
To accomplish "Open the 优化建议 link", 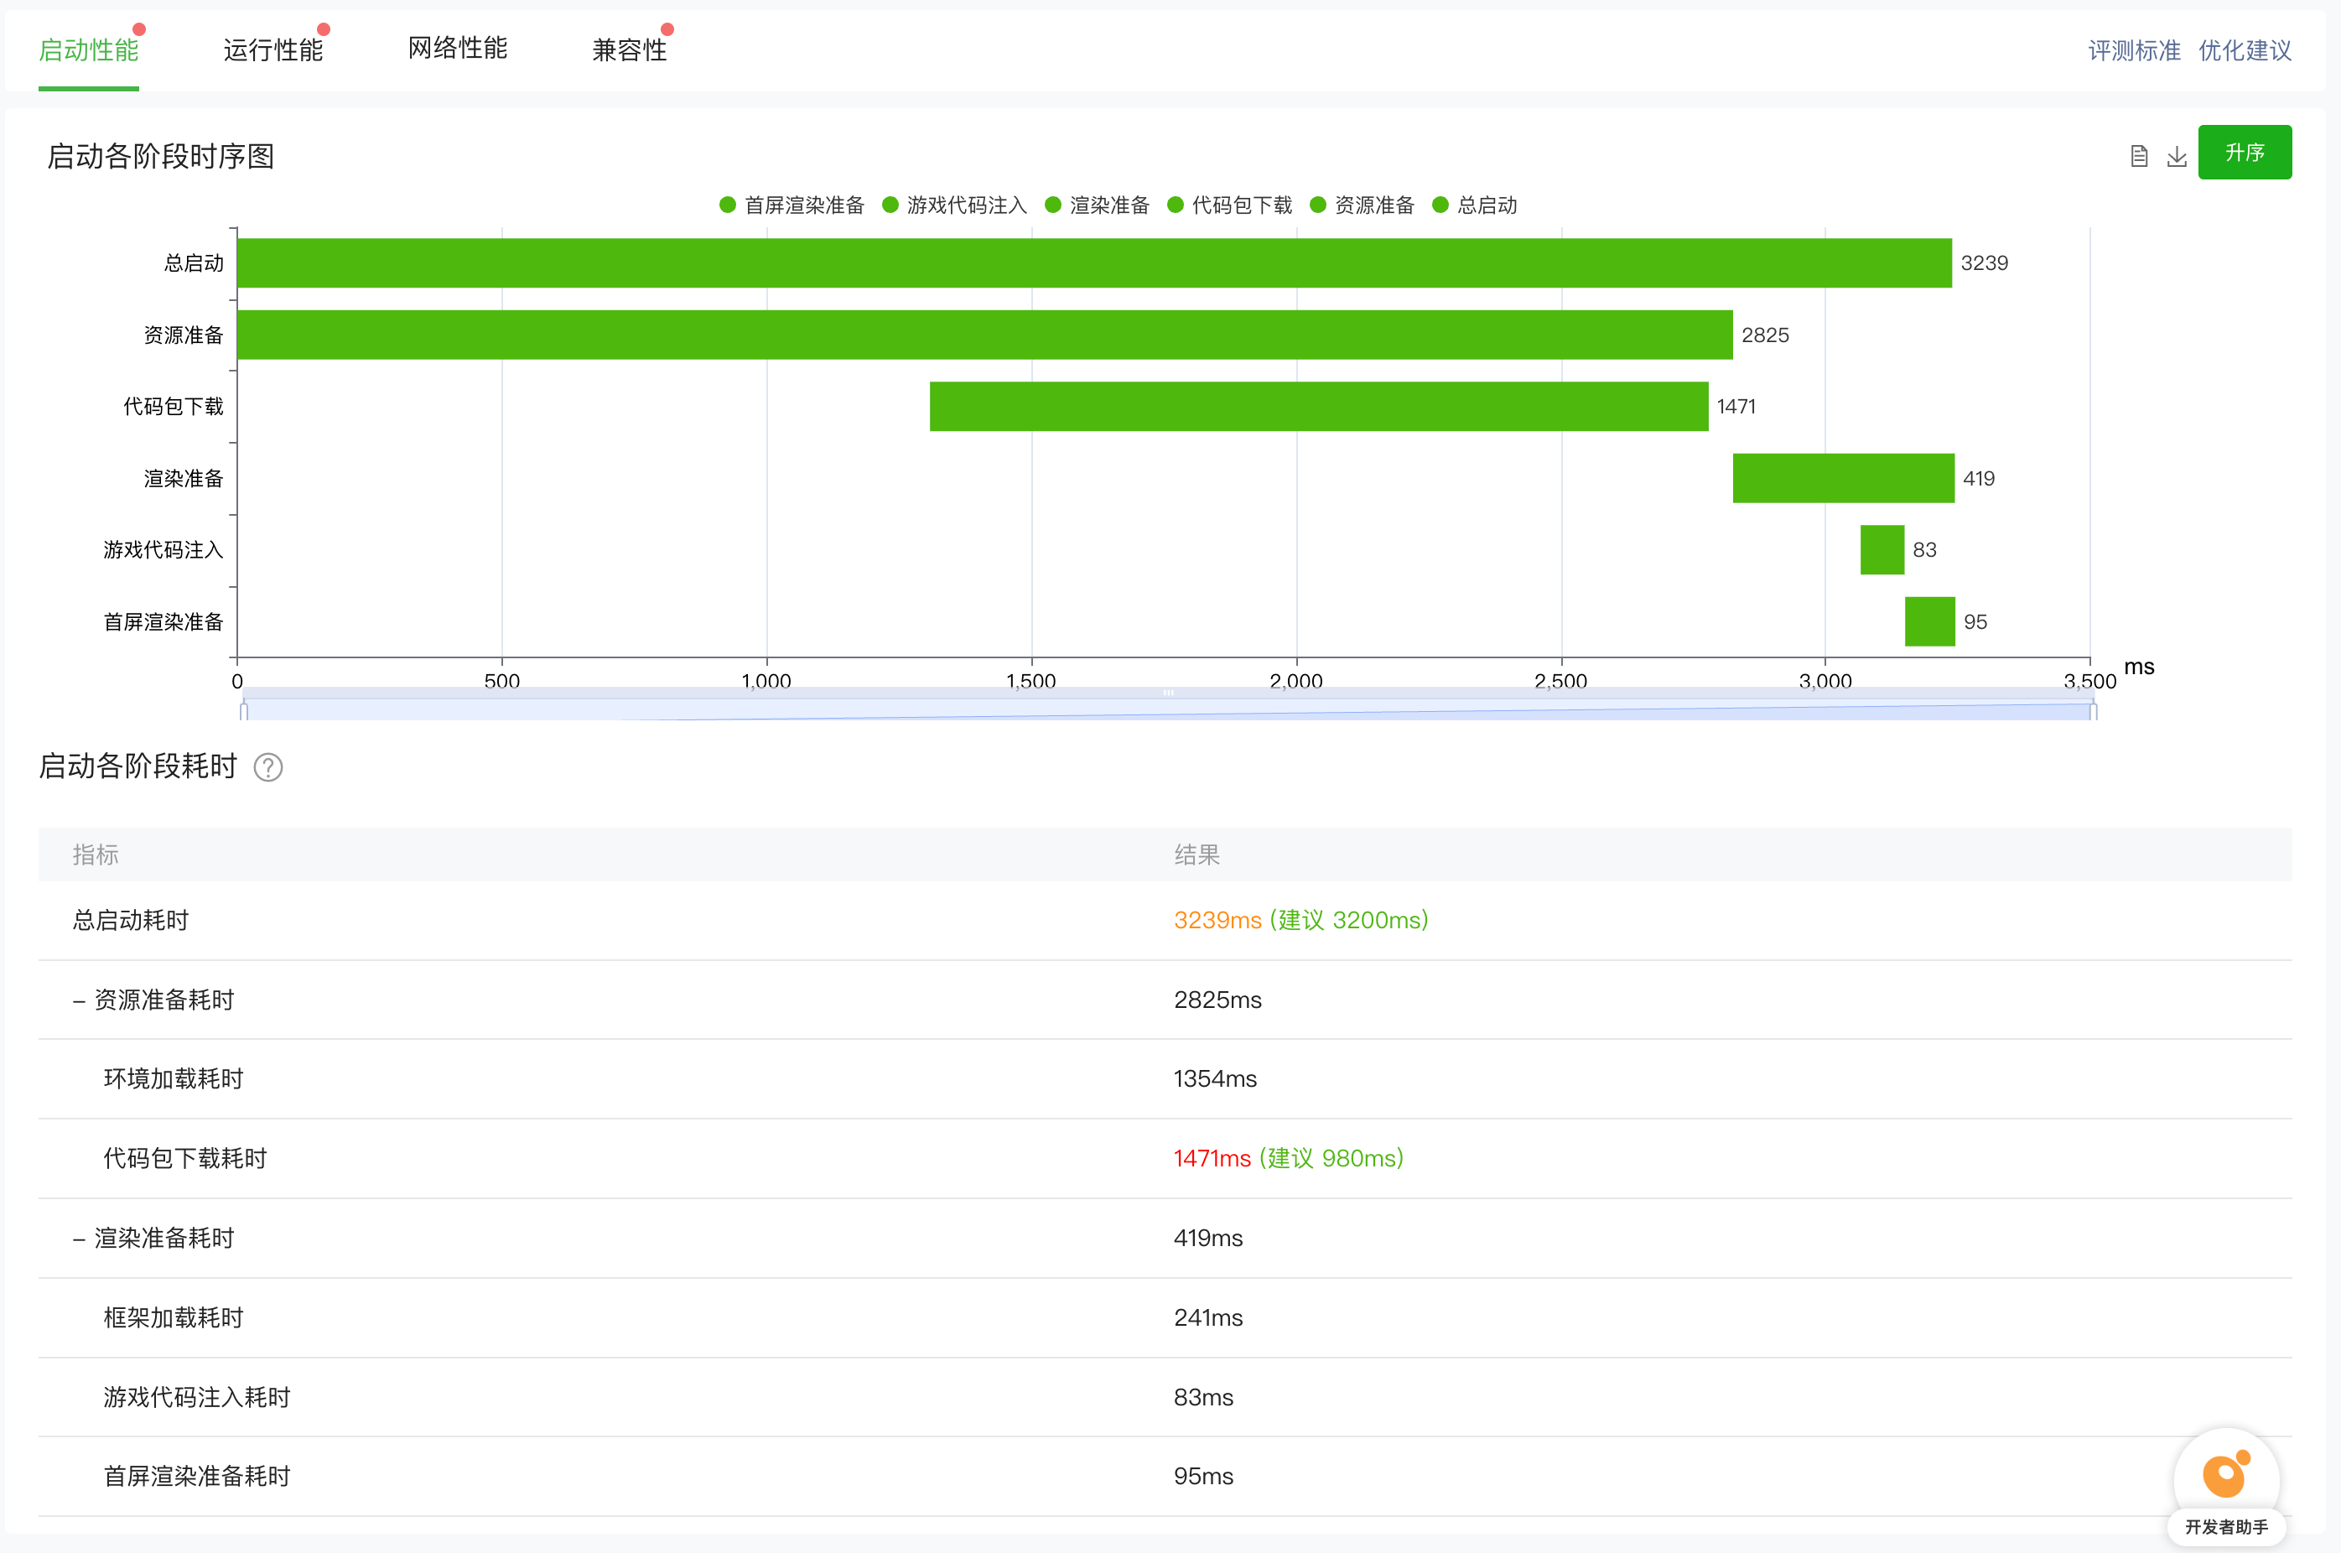I will pyautogui.click(x=2245, y=50).
